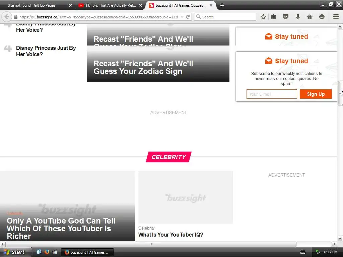Image resolution: width=343 pixels, height=257 pixels.
Task: Click the horizontal scrollbar right arrow
Action: coord(334,244)
